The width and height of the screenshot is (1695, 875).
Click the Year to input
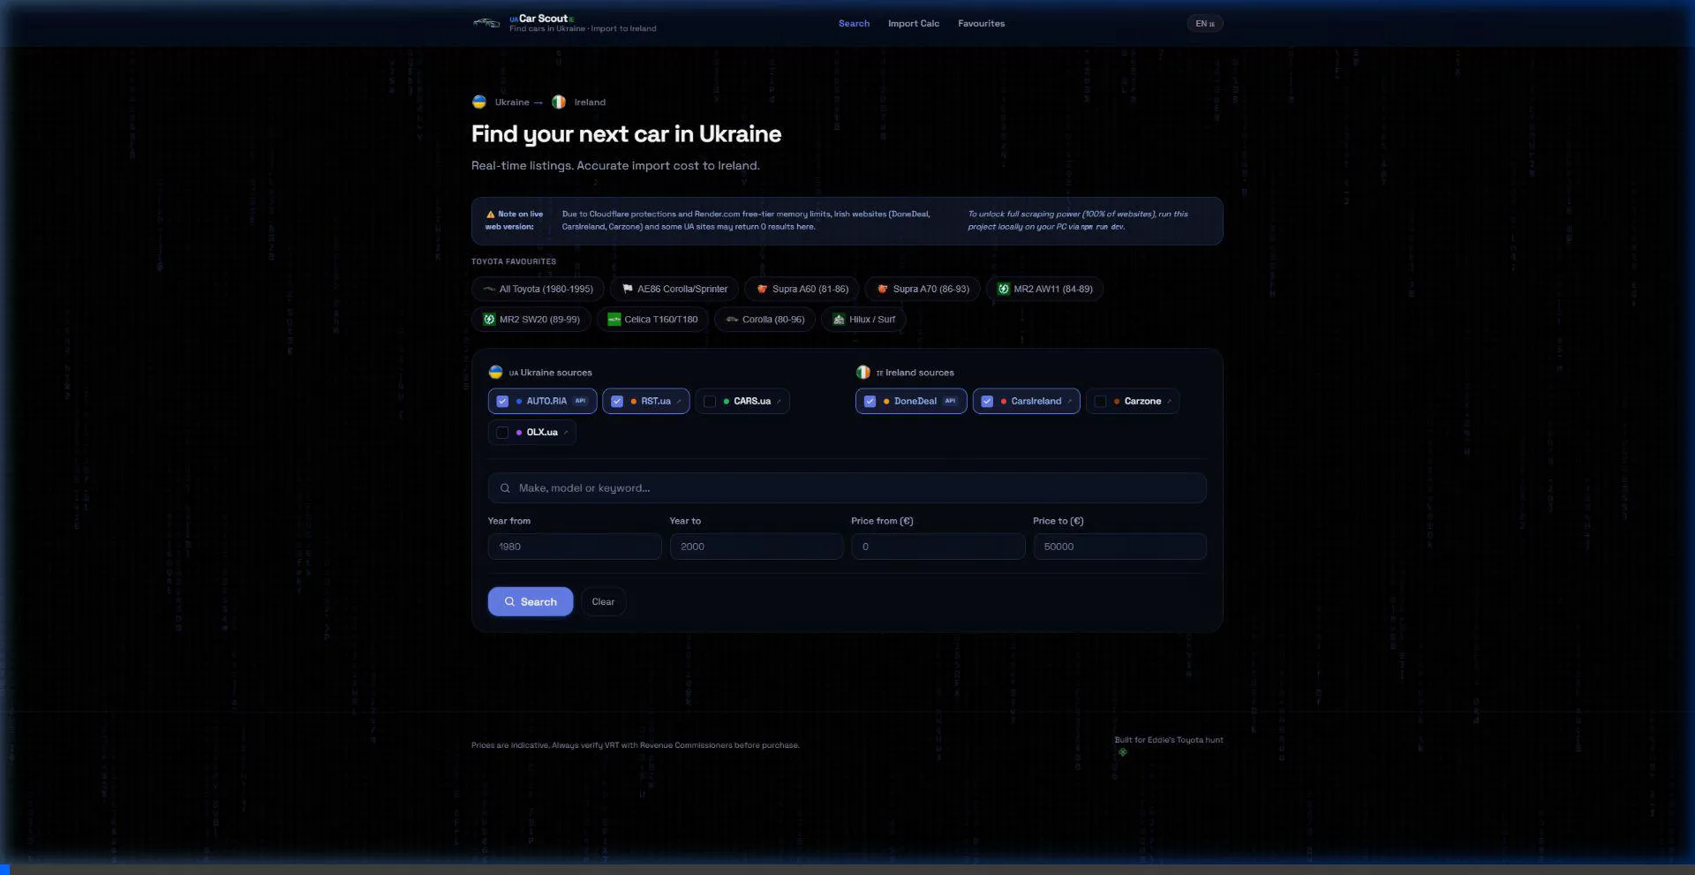757,547
